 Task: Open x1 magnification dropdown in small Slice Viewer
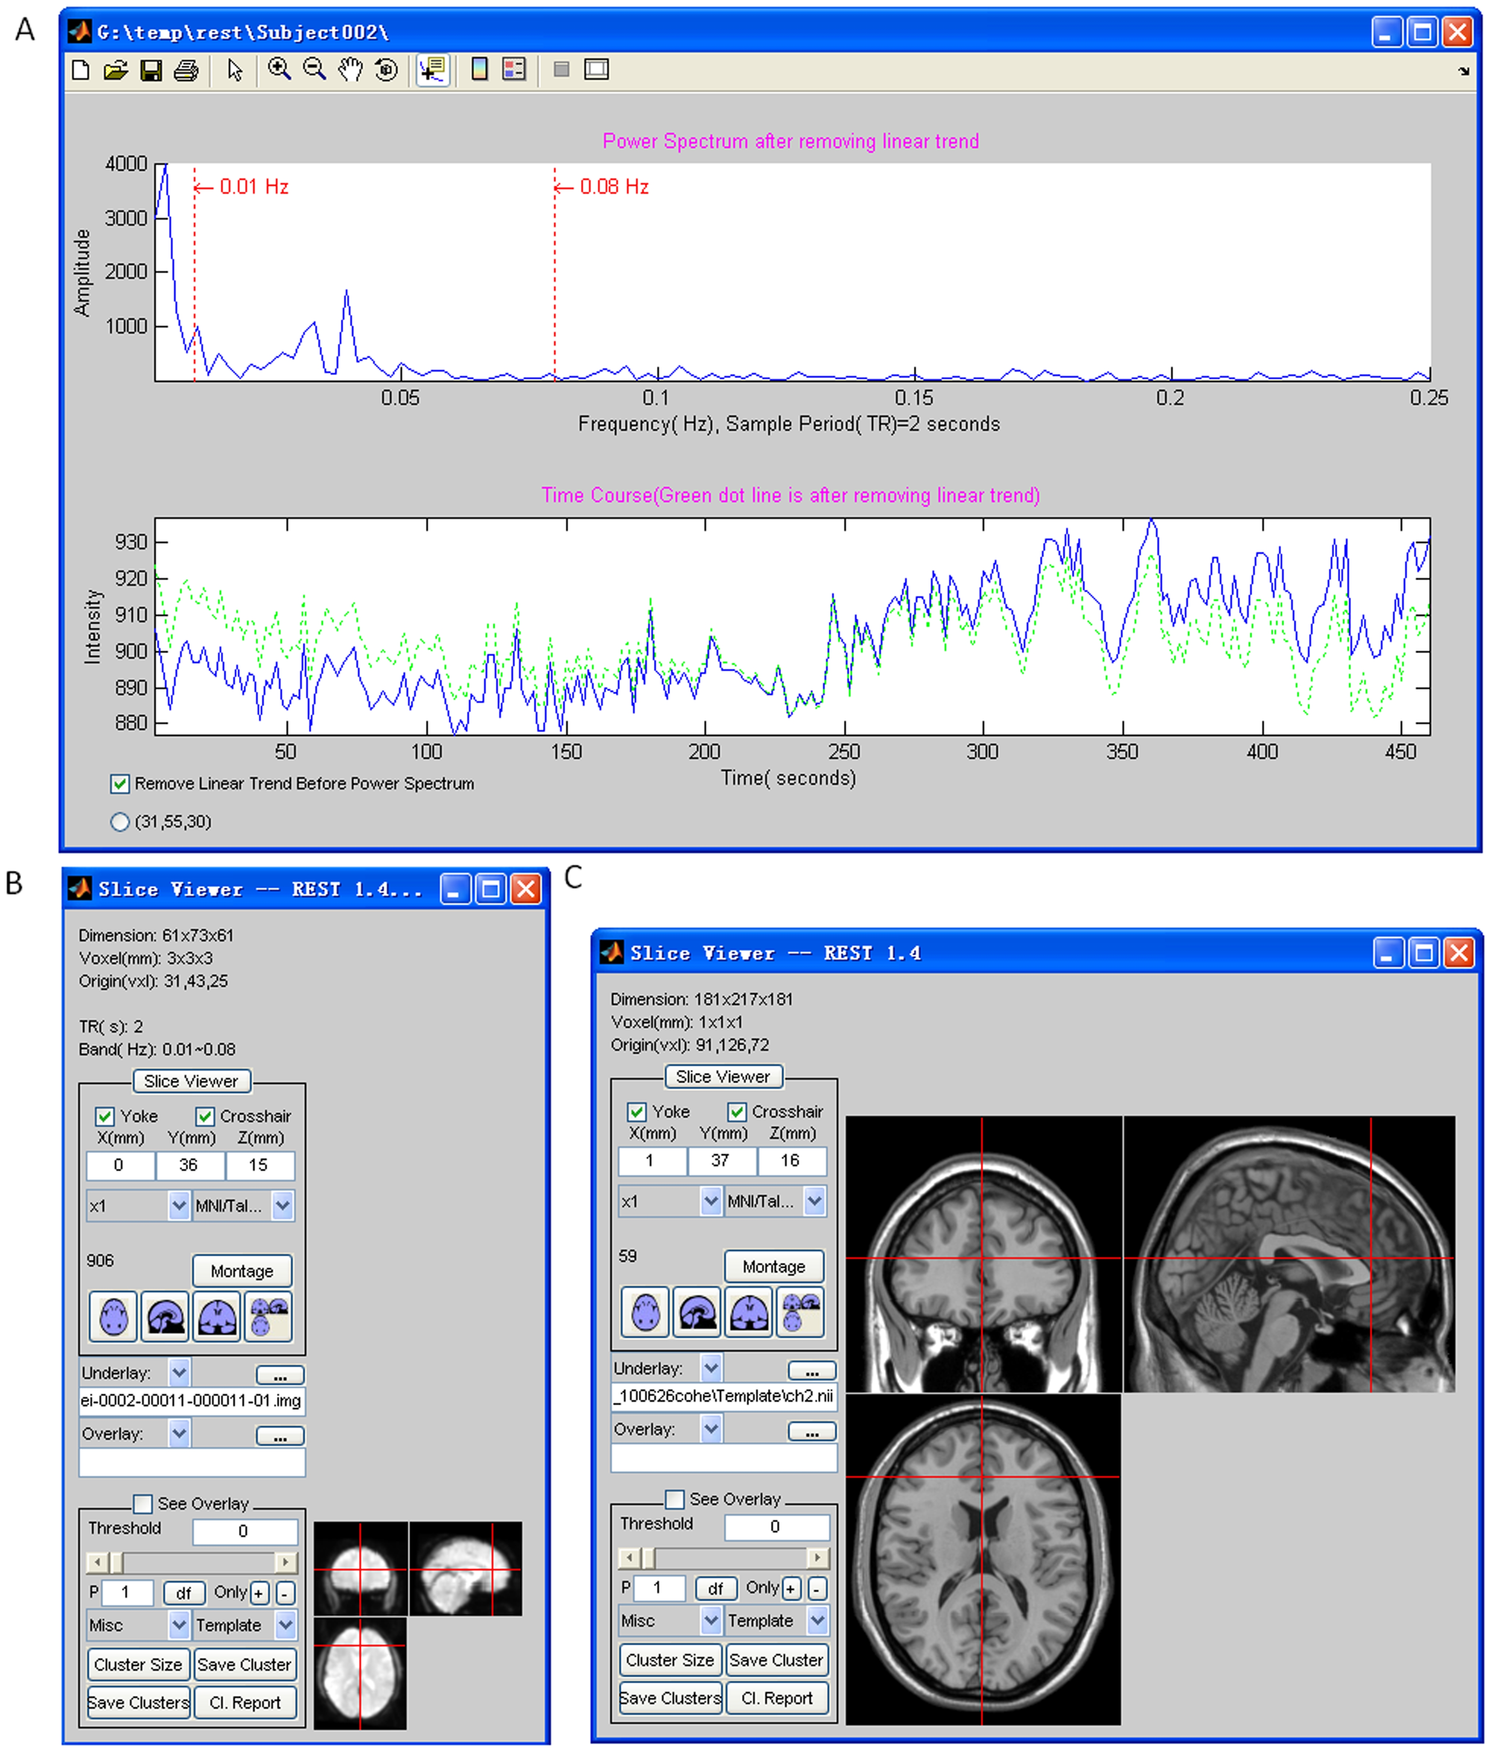[x=179, y=1205]
